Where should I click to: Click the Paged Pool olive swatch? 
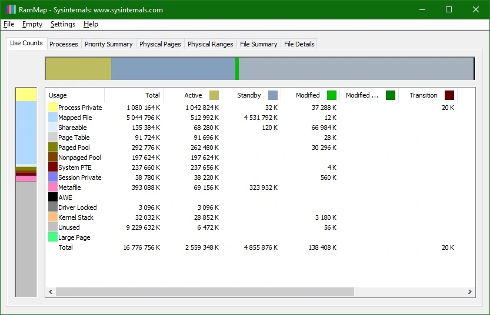pos(53,148)
